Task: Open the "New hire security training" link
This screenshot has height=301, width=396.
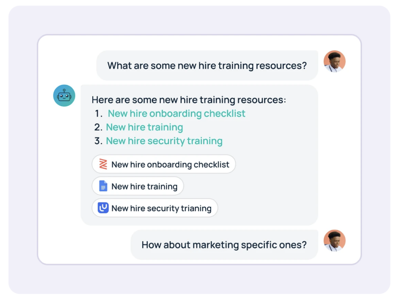Action: 164,141
